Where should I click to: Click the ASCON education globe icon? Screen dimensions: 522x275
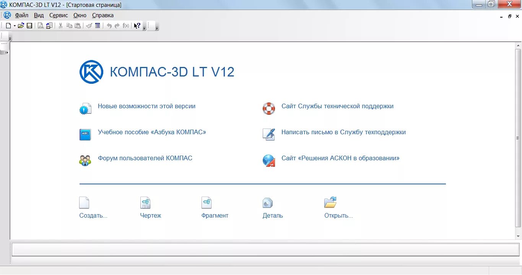pyautogui.click(x=269, y=161)
